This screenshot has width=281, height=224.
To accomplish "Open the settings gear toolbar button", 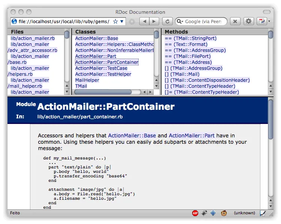I will click(249, 22).
